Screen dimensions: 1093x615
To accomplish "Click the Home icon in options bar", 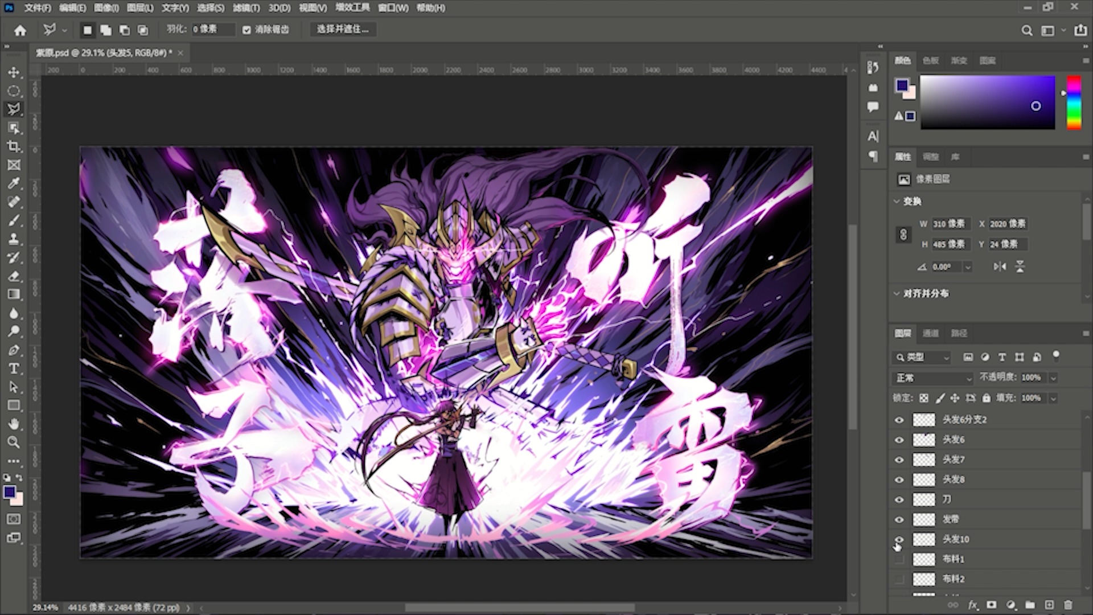I will coord(20,30).
